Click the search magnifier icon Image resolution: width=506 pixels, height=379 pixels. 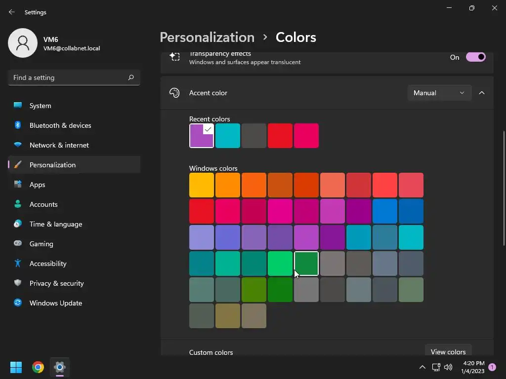[131, 77]
